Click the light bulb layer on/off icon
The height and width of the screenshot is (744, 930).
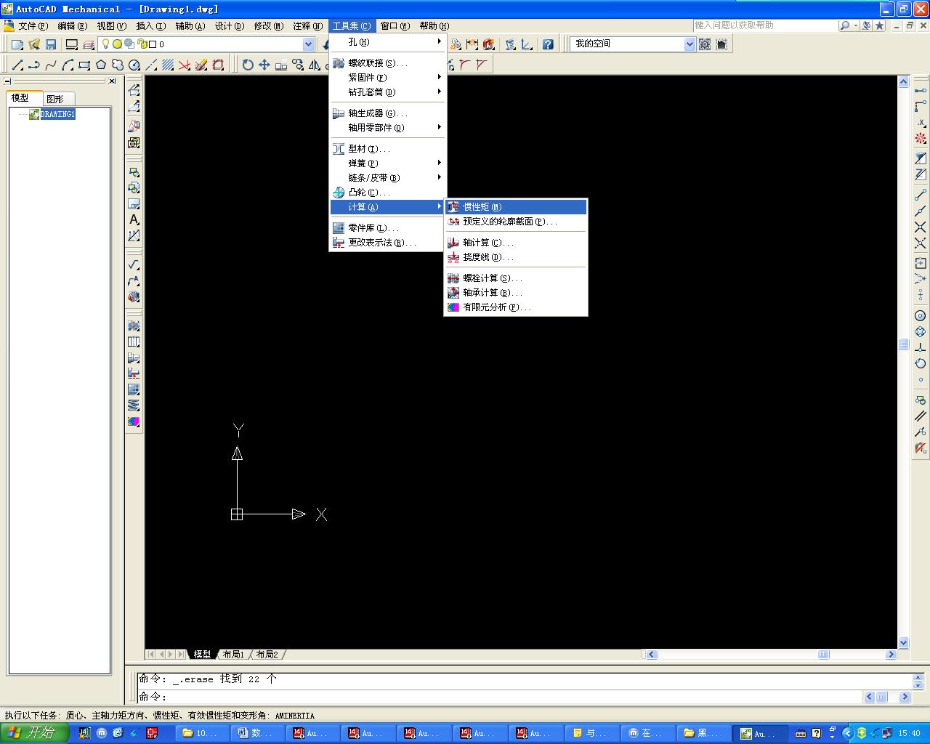click(105, 44)
